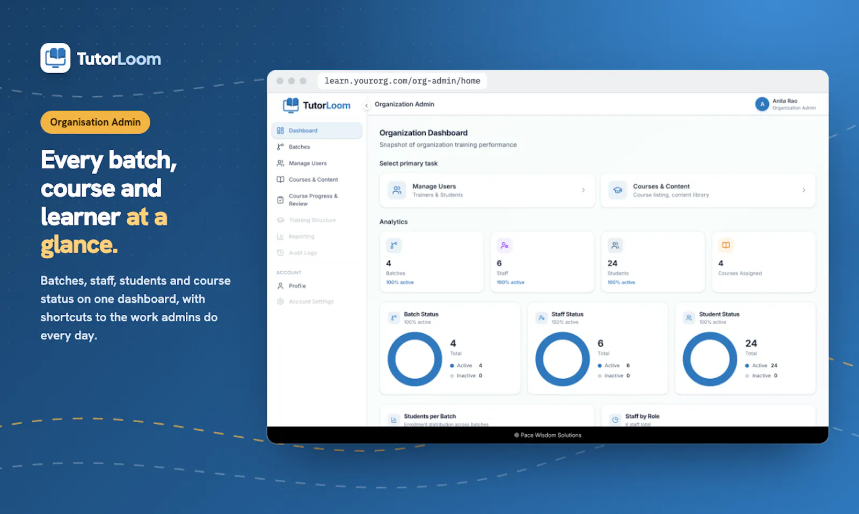The width and height of the screenshot is (859, 514).
Task: Open the Dashboard sidebar icon
Action: [280, 131]
